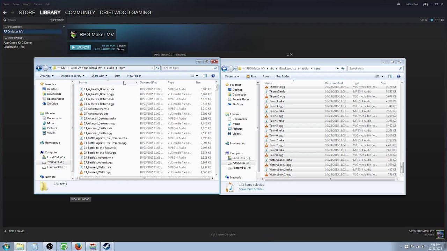447x251 pixels.
Task: Collapse the SOFTWARE category in Steam sidebar
Action: click(6, 38)
